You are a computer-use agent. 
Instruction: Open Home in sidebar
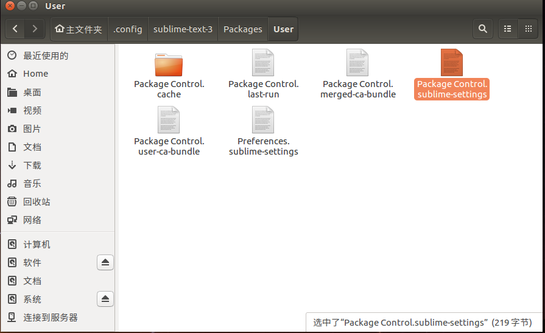(57, 74)
